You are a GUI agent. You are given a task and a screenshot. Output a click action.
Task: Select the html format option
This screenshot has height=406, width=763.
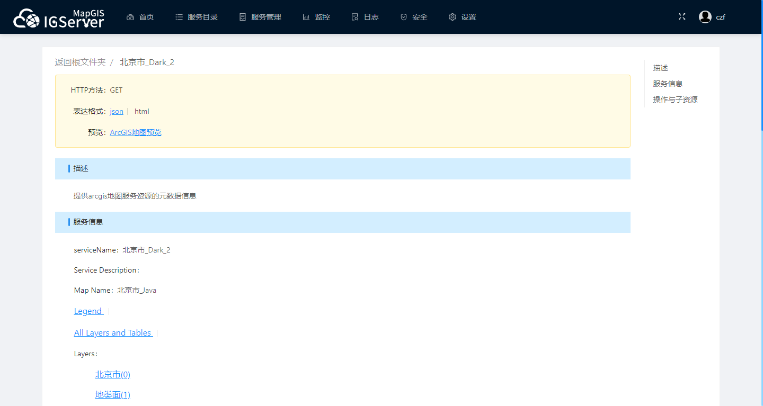[x=142, y=111]
